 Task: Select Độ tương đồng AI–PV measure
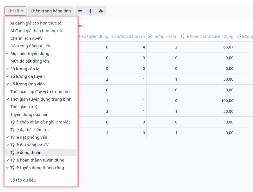41,46
